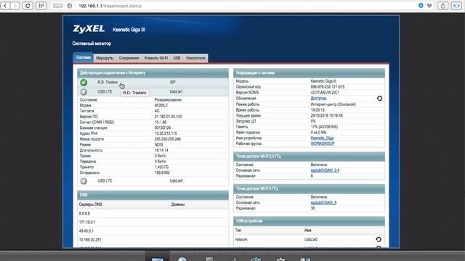Click gray status icon for UsbLte1 connection

[x=84, y=92]
